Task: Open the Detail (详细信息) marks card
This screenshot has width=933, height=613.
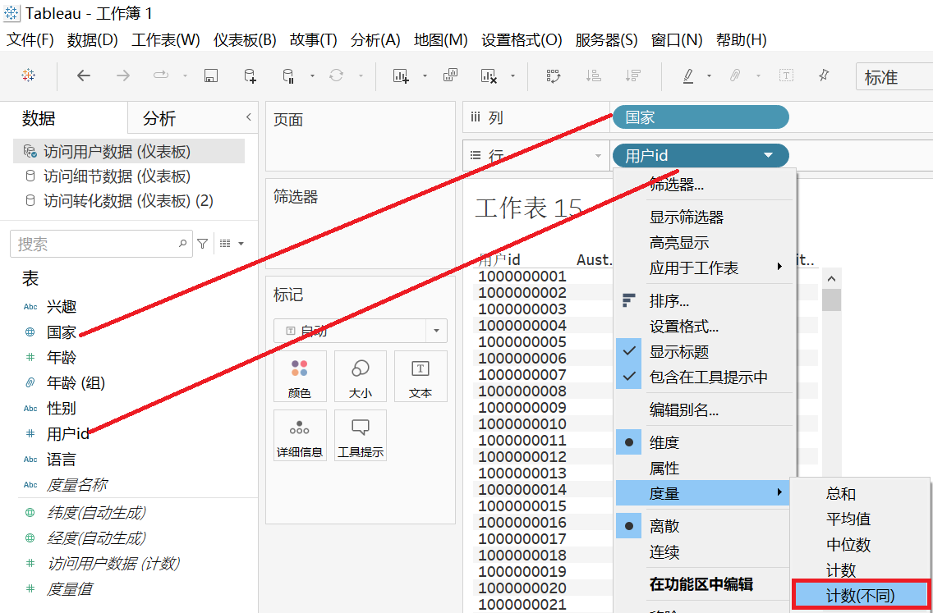Action: click(x=300, y=435)
